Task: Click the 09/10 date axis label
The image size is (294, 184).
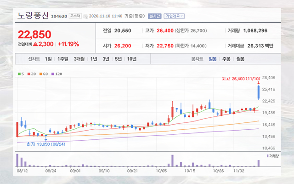Action: [104, 171]
